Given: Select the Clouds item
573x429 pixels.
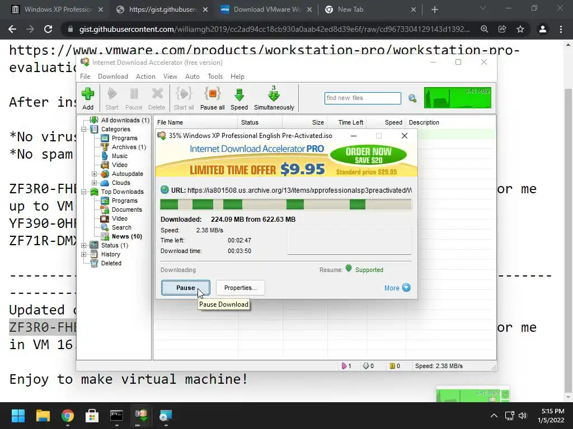Looking at the screenshot, I should tap(121, 183).
